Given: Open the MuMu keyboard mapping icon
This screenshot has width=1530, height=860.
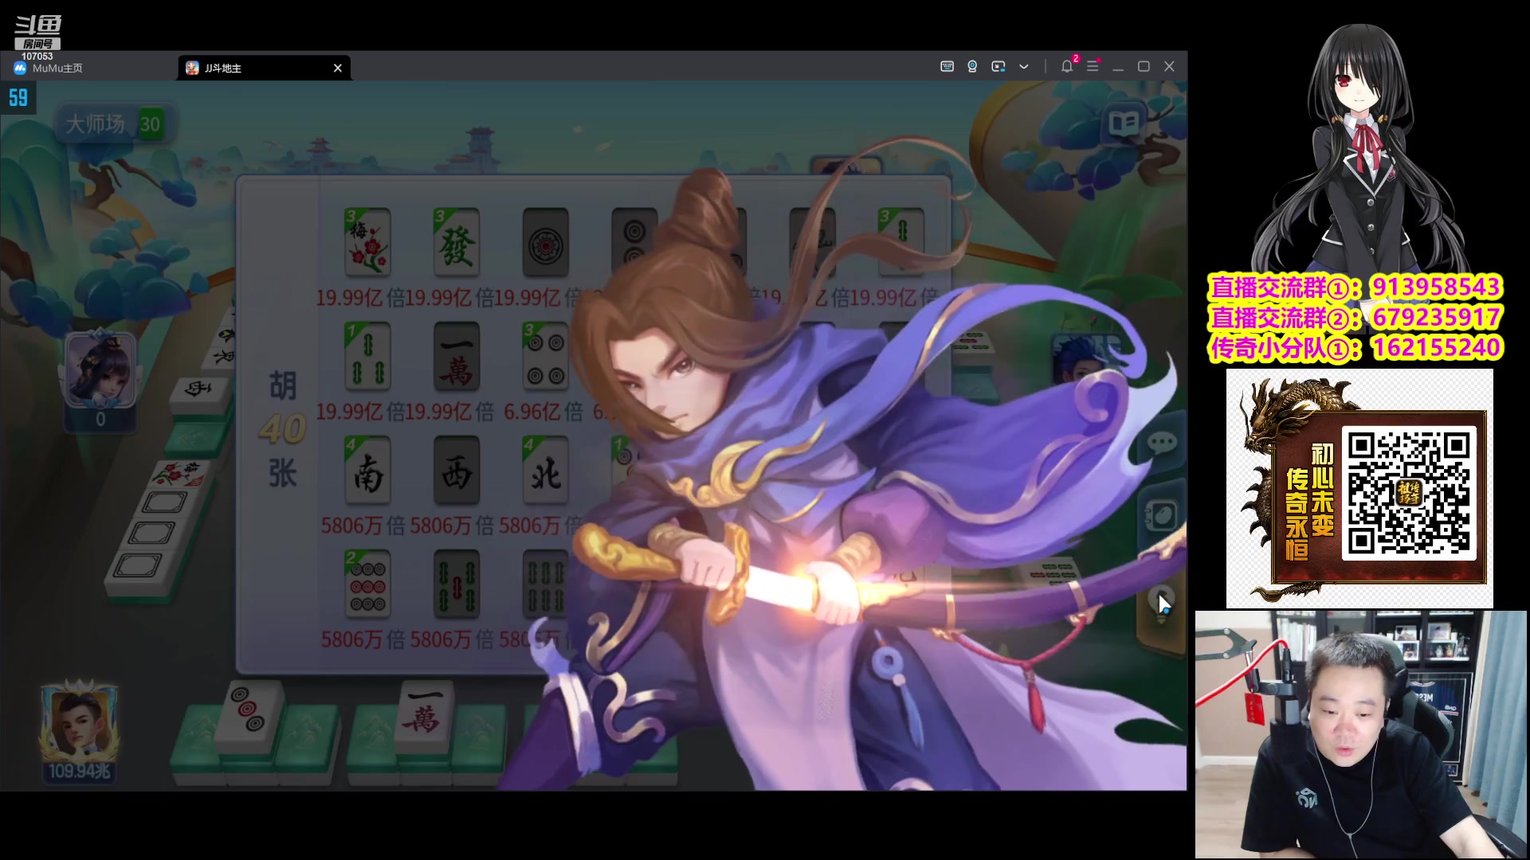Looking at the screenshot, I should point(947,67).
